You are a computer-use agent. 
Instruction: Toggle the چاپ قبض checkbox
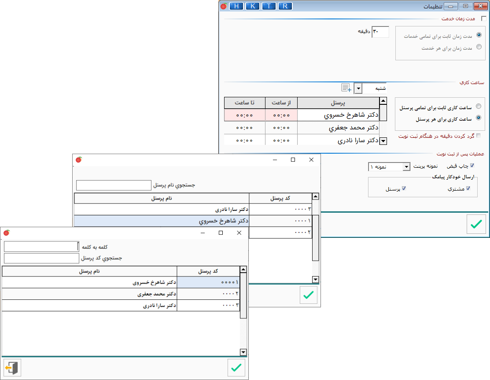[x=472, y=166]
